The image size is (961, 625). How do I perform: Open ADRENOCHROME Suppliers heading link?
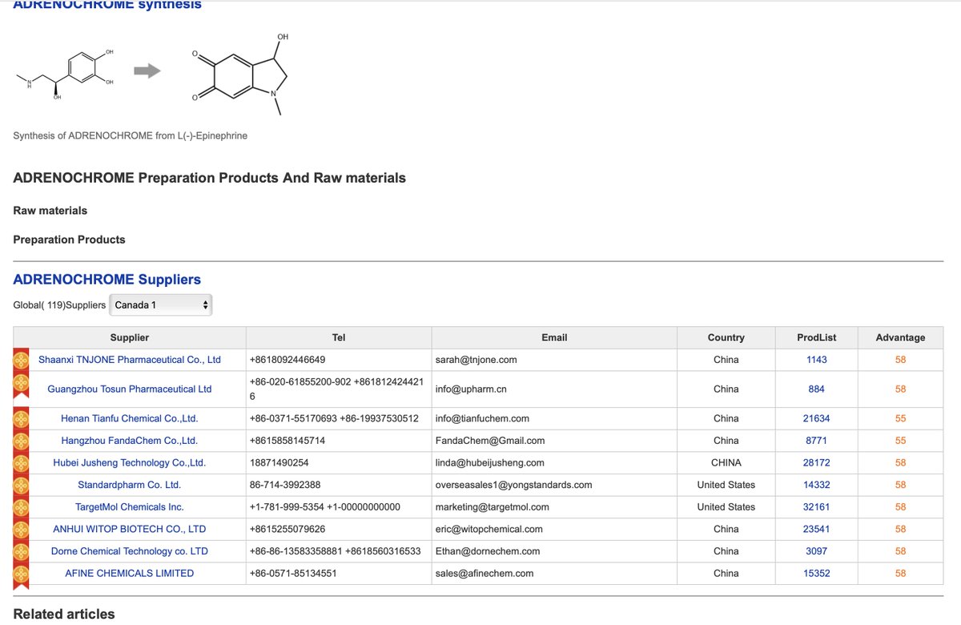(107, 280)
